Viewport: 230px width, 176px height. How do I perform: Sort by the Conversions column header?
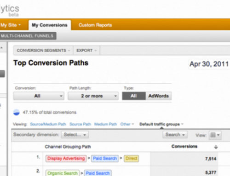pyautogui.click(x=184, y=147)
